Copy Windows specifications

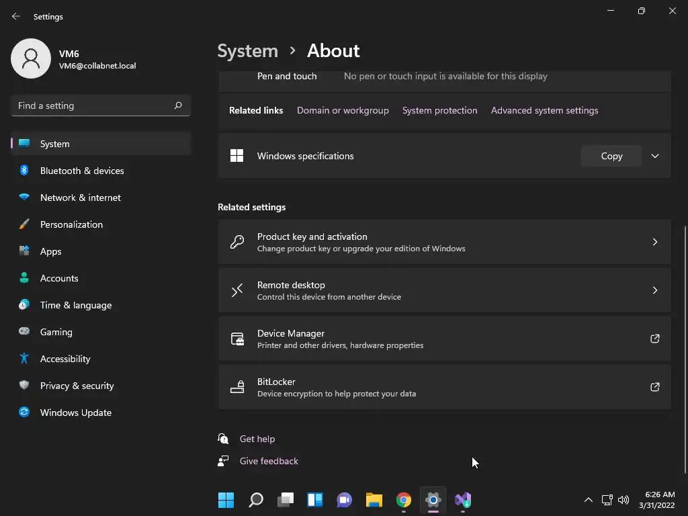(x=611, y=156)
